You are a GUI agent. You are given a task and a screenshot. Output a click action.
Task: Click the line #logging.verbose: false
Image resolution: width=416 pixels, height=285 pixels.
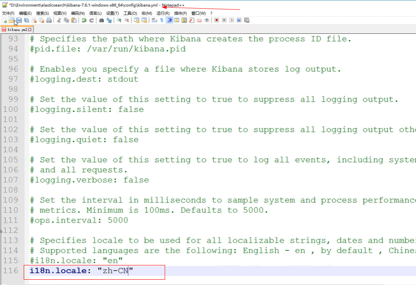tap(89, 180)
